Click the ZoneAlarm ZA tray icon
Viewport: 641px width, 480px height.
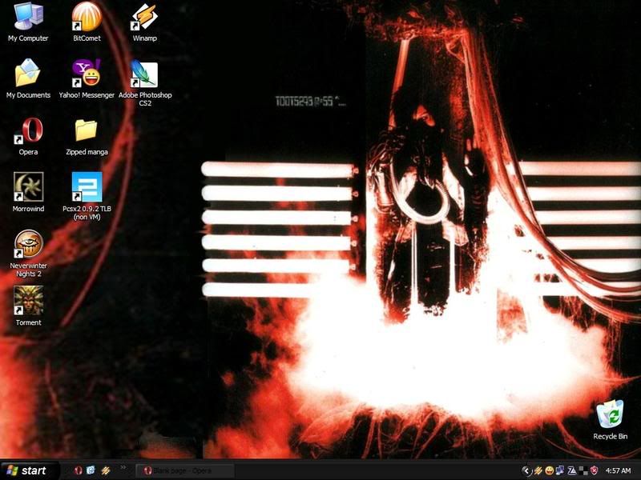[x=571, y=471]
